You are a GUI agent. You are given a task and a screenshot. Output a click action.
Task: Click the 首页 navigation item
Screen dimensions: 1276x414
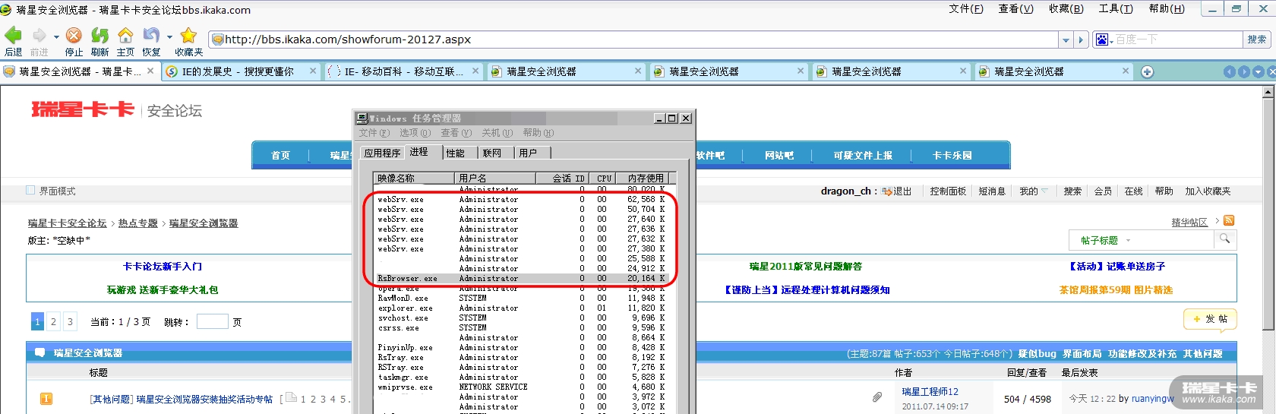point(280,155)
